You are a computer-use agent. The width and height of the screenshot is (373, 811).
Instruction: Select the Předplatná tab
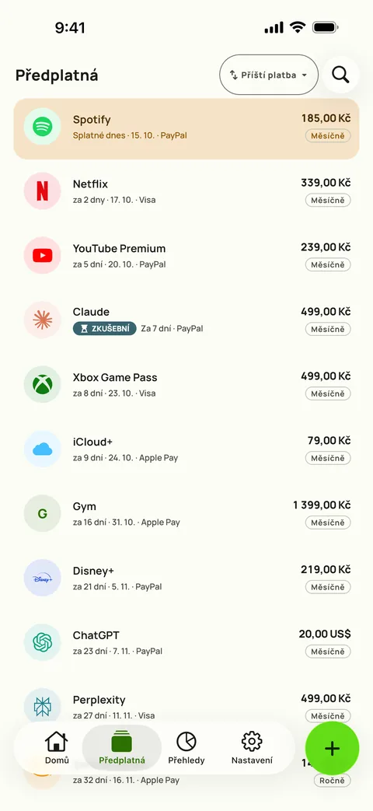point(122,749)
